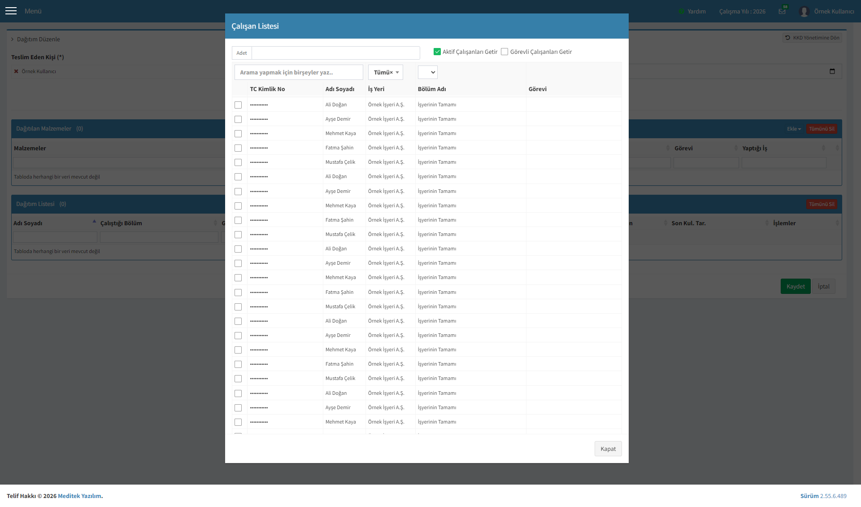Enable Görevli Çalışanları Getir checkbox
861x507 pixels.
504,52
